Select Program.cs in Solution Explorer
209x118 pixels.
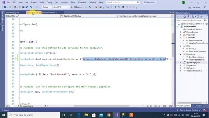pos(191,65)
